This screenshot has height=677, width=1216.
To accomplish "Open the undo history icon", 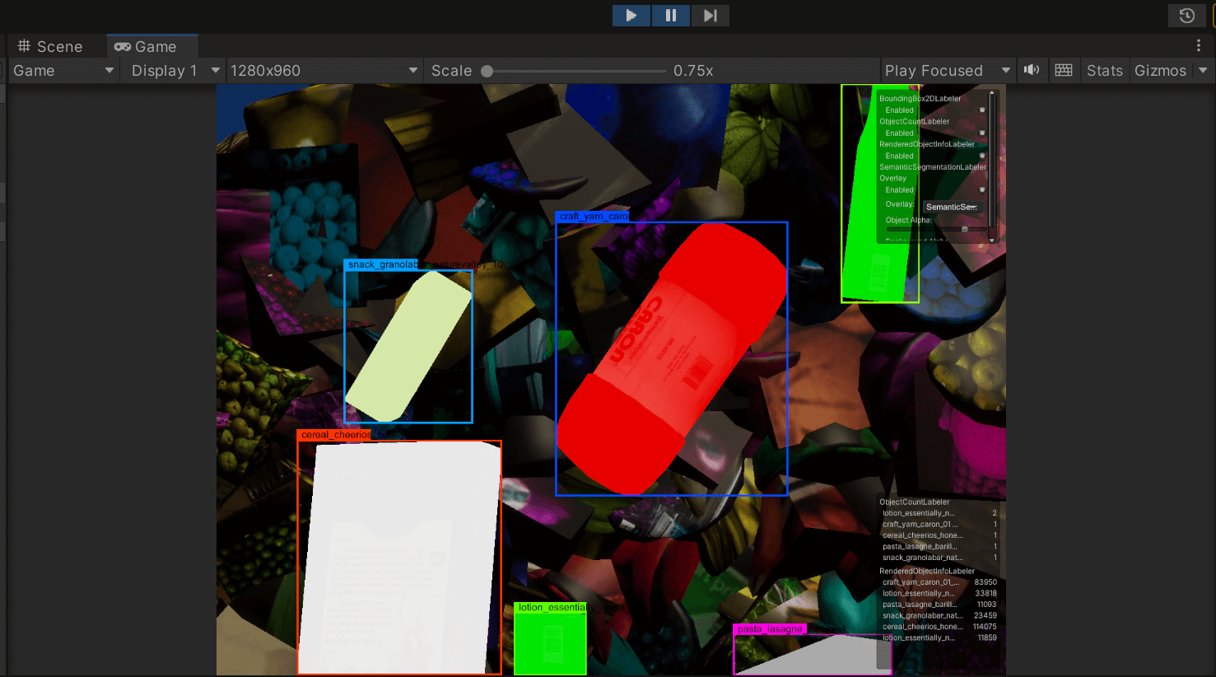I will tap(1186, 15).
